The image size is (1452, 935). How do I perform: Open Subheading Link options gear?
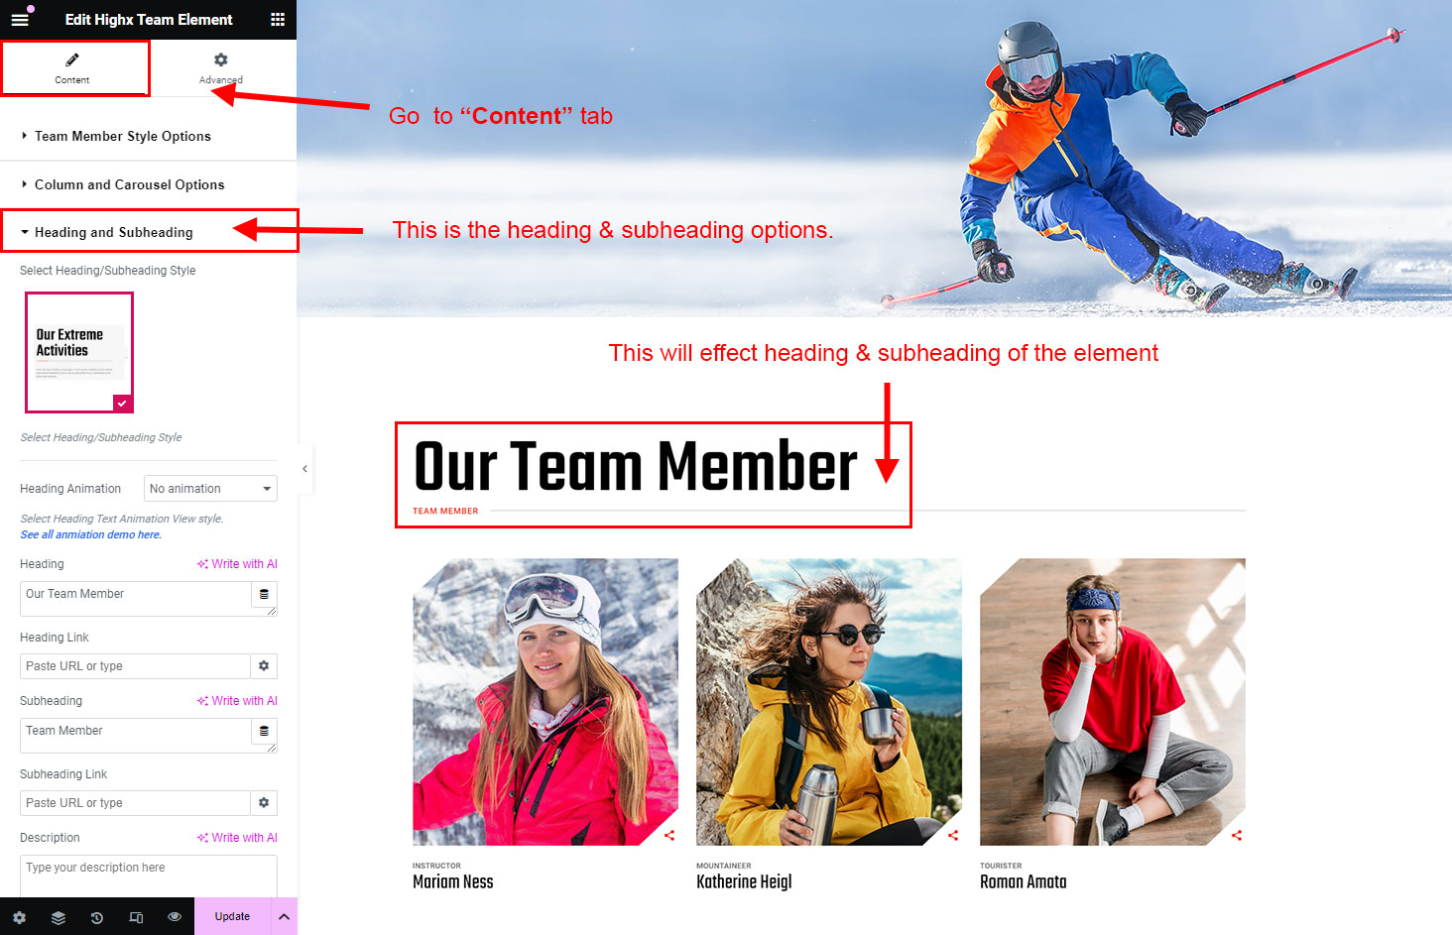coord(264,803)
